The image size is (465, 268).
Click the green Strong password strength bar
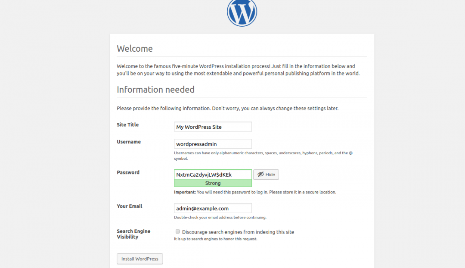pos(213,183)
